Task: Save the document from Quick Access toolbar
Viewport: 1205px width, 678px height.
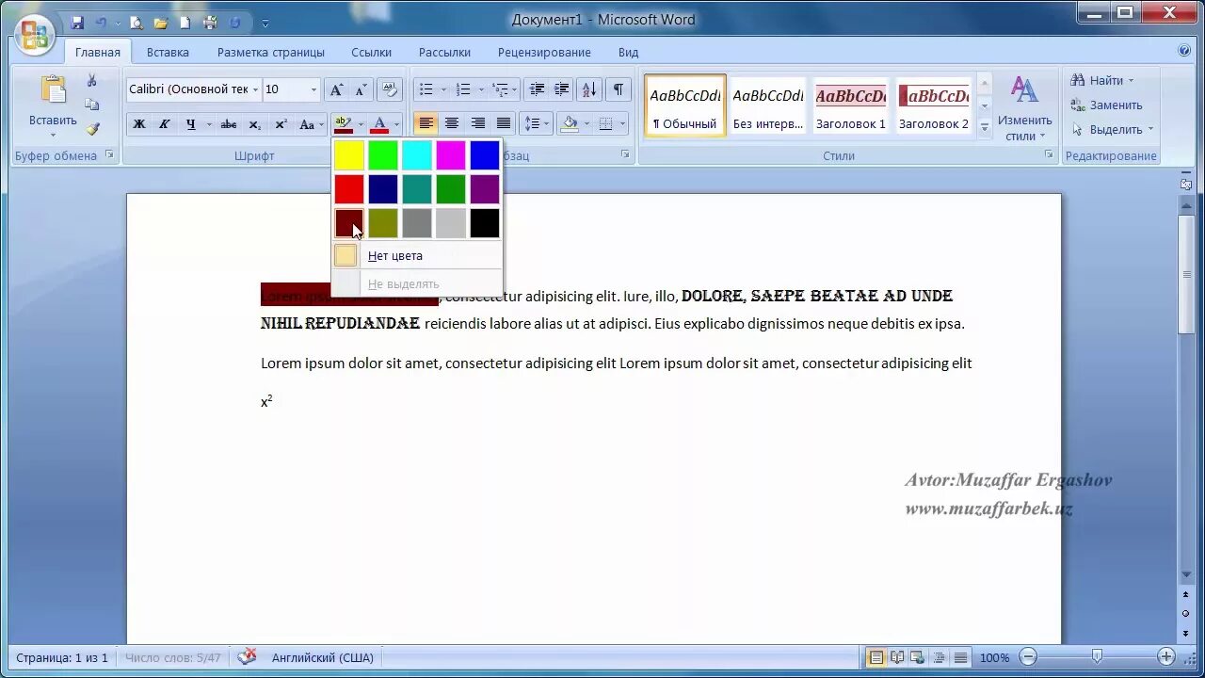Action: (x=77, y=22)
